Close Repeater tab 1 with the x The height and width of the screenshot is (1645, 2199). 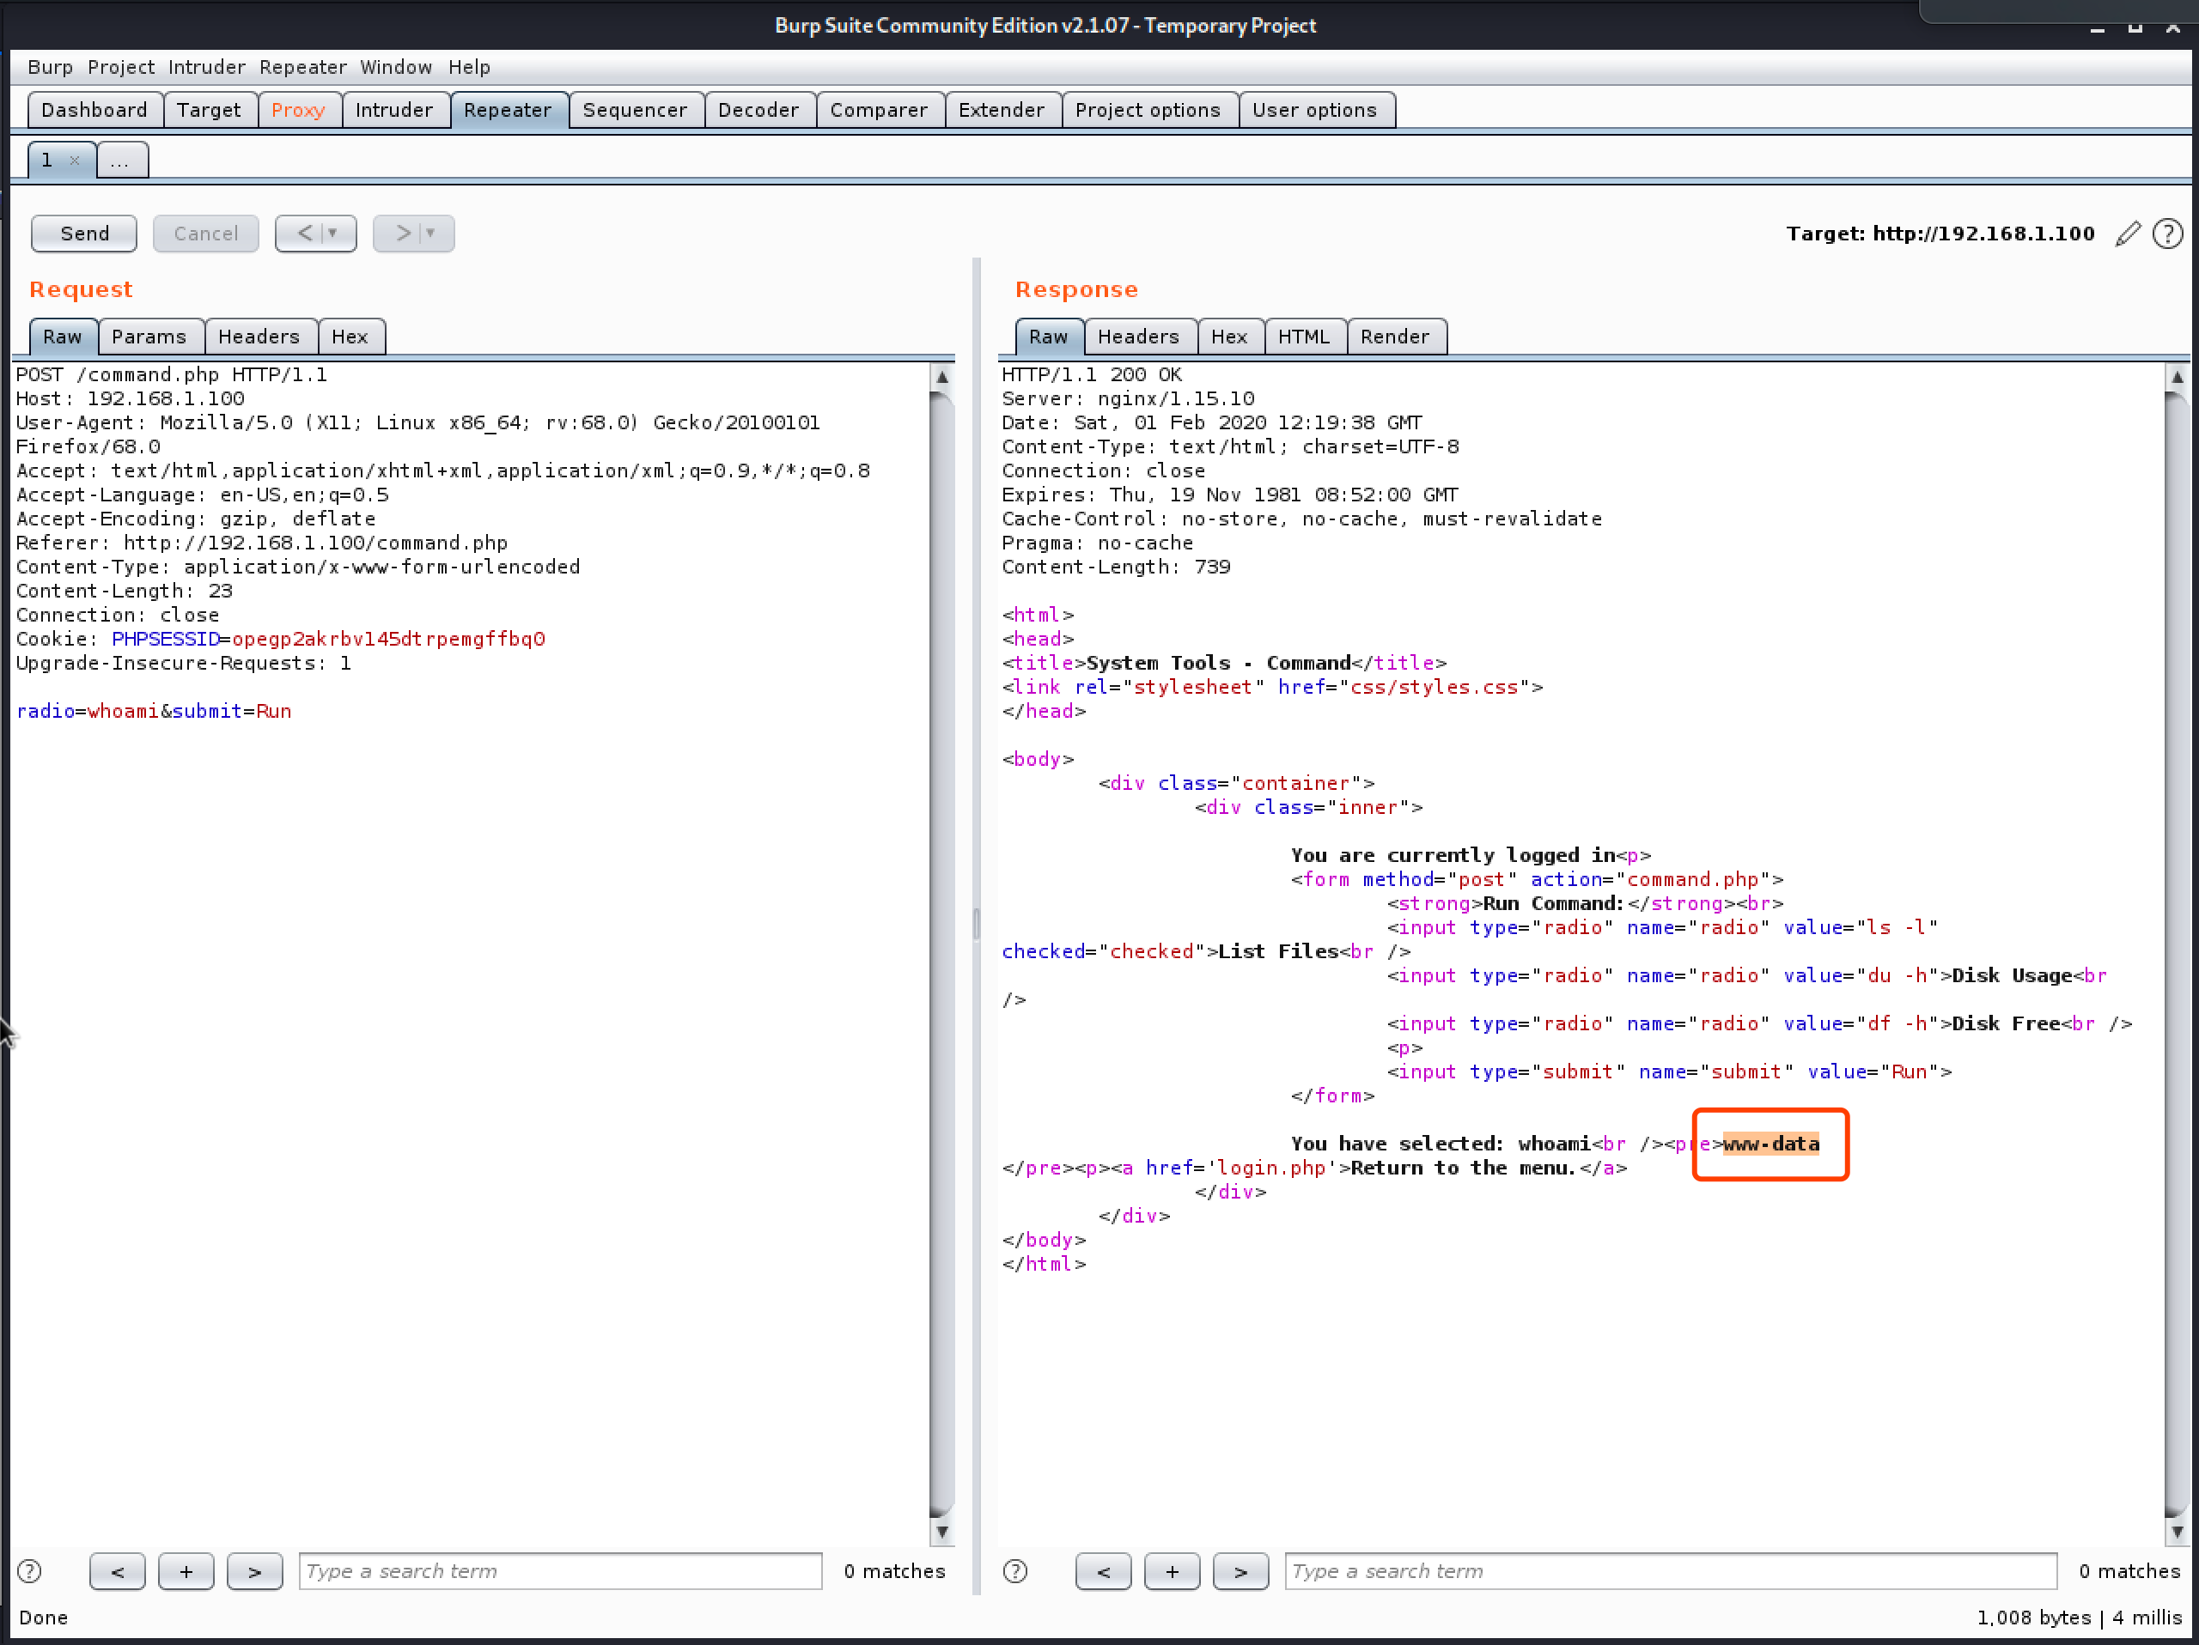pyautogui.click(x=75, y=160)
